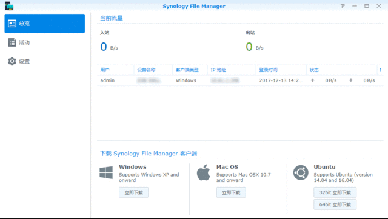Download the 32bit Ubuntu client
This screenshot has height=219, width=388.
click(335, 192)
